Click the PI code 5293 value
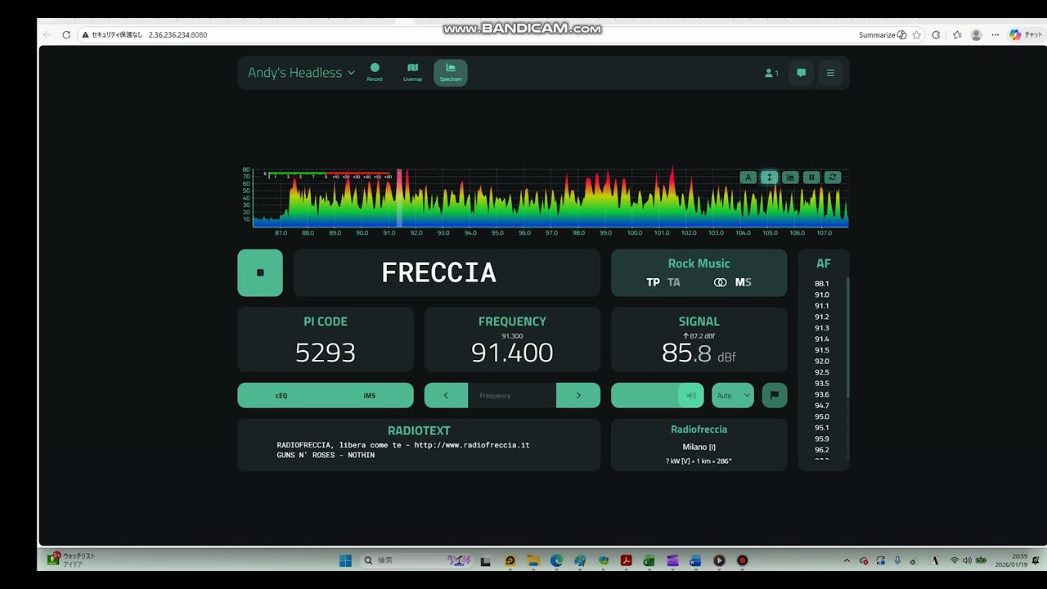The width and height of the screenshot is (1047, 589). (x=326, y=353)
